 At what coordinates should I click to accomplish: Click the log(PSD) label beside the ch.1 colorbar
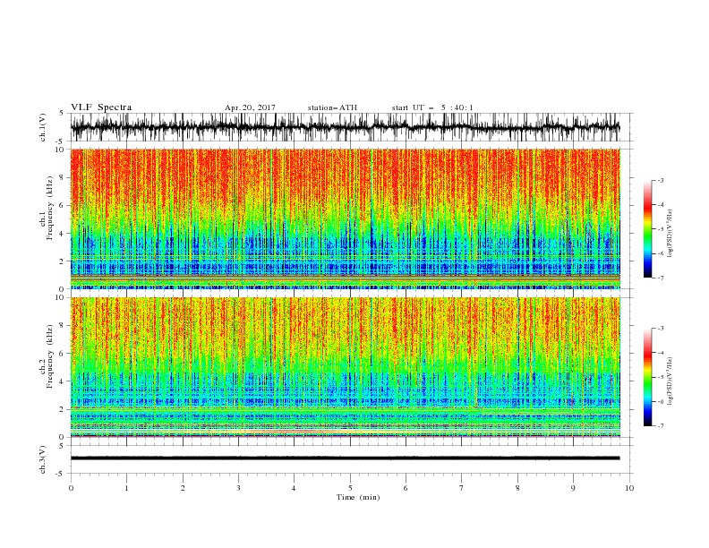point(670,234)
